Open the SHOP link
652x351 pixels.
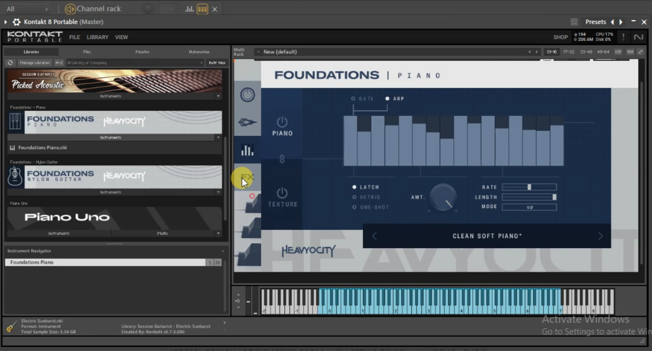560,37
